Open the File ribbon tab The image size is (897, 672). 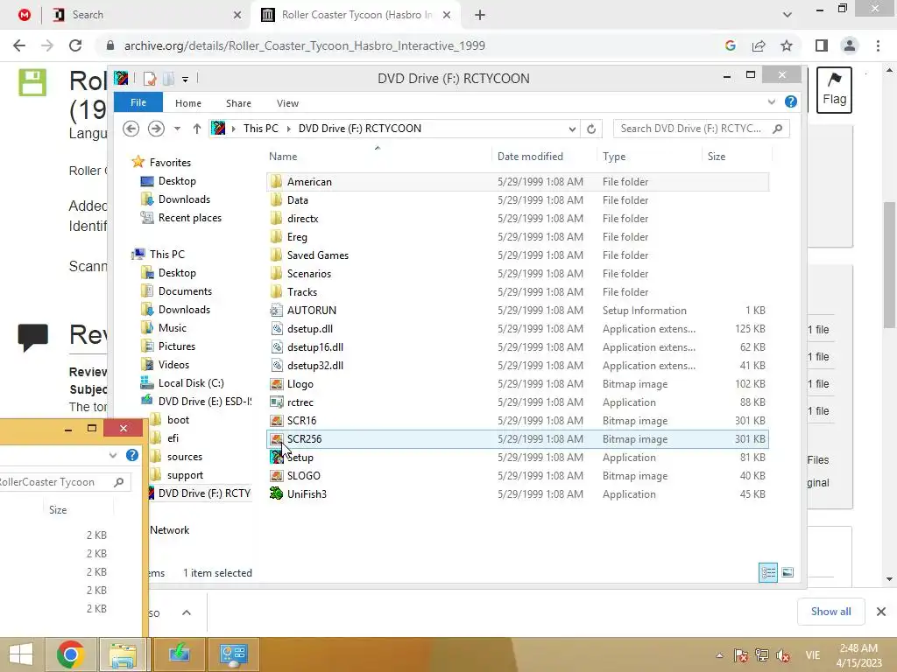[138, 102]
